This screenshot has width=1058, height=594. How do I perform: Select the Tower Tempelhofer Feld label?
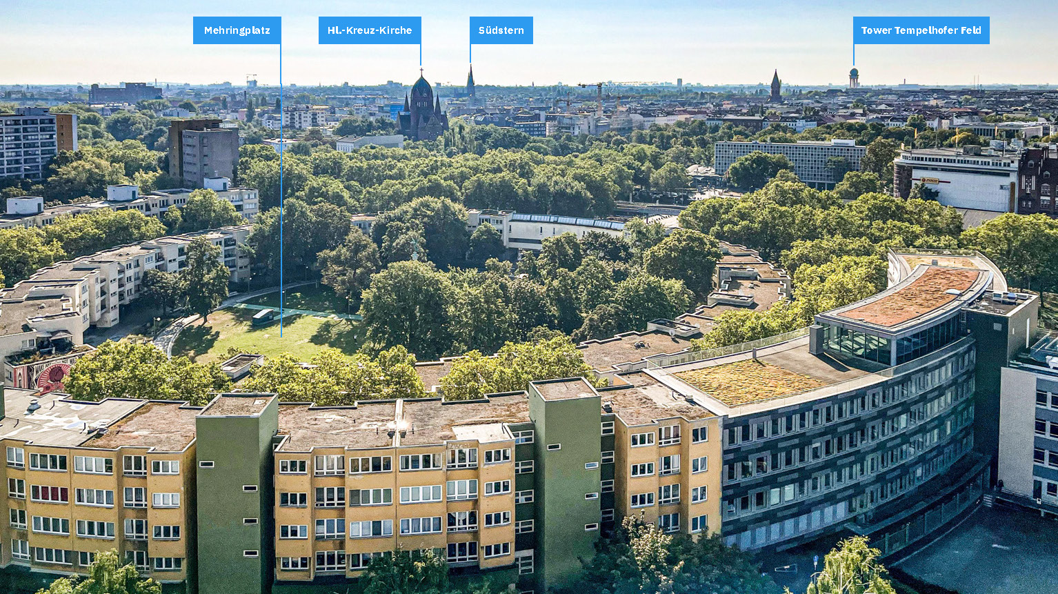[921, 30]
